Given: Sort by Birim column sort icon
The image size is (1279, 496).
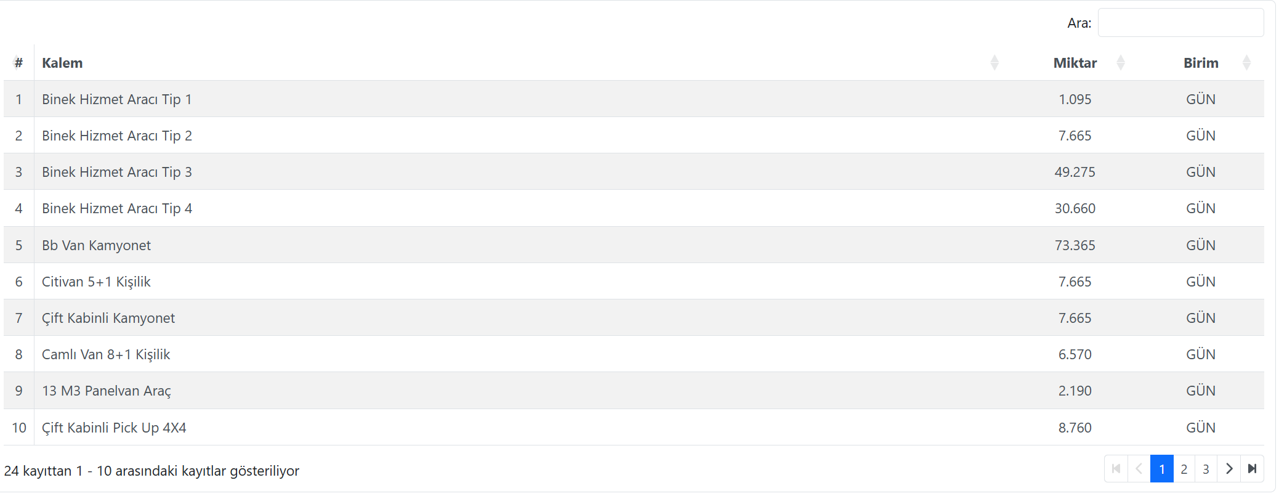Looking at the screenshot, I should (x=1246, y=63).
